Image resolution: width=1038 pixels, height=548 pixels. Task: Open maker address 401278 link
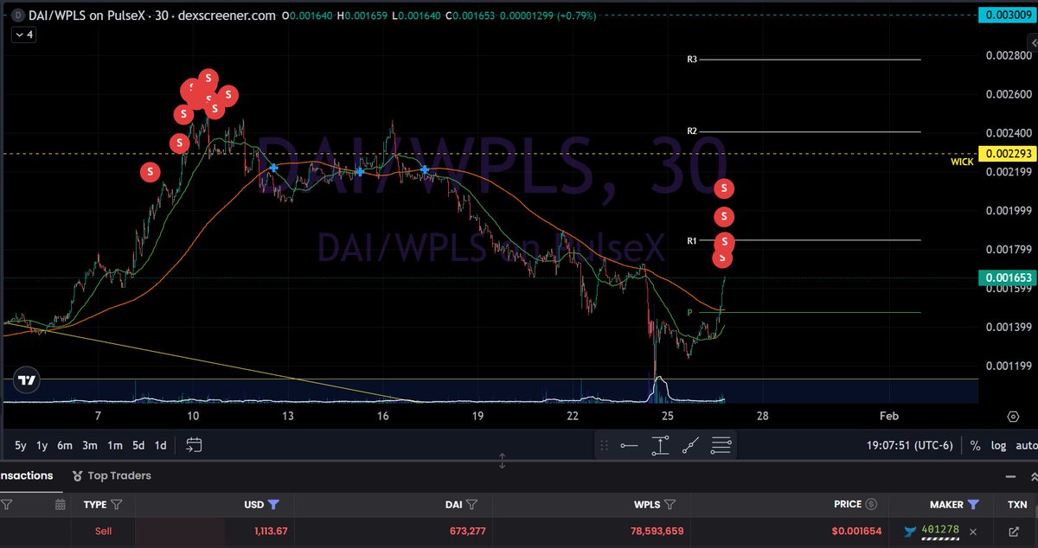(941, 529)
